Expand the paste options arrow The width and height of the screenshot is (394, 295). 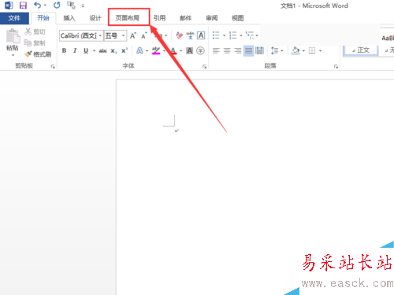tap(13, 55)
